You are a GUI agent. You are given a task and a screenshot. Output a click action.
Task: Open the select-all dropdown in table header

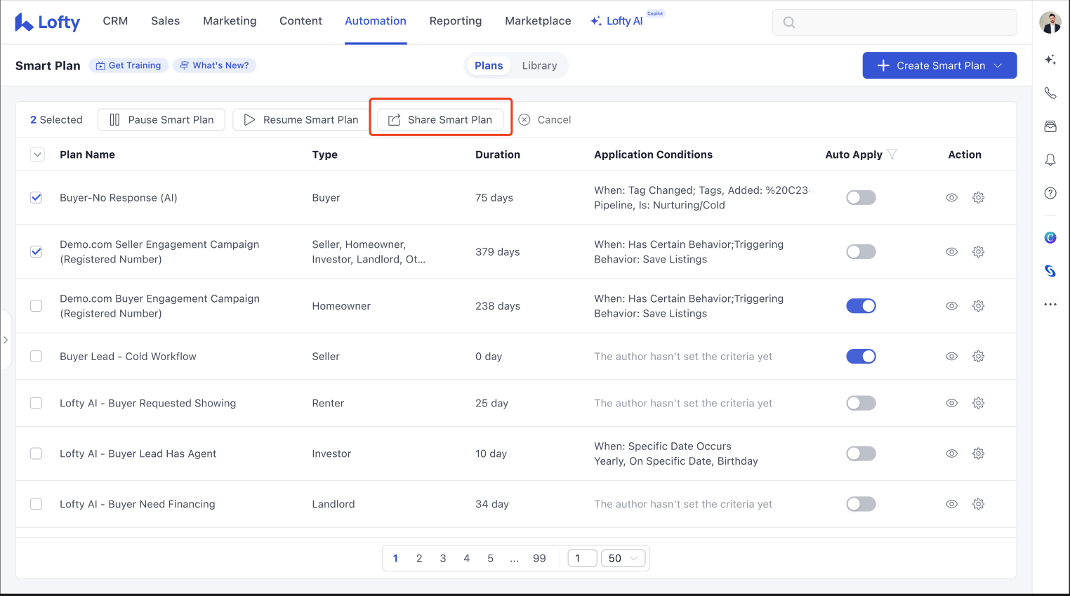38,154
